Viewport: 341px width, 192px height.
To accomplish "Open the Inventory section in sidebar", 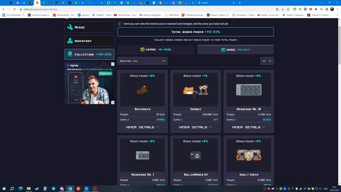I will [90, 41].
